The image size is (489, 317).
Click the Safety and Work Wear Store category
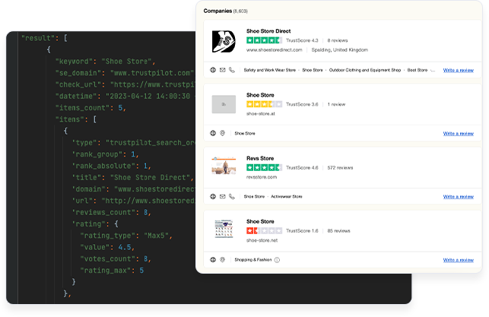[269, 70]
